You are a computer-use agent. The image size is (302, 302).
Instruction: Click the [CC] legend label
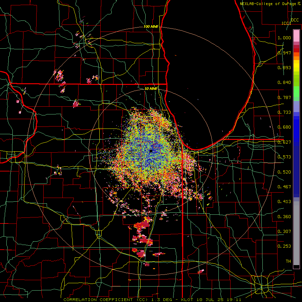click(x=286, y=23)
